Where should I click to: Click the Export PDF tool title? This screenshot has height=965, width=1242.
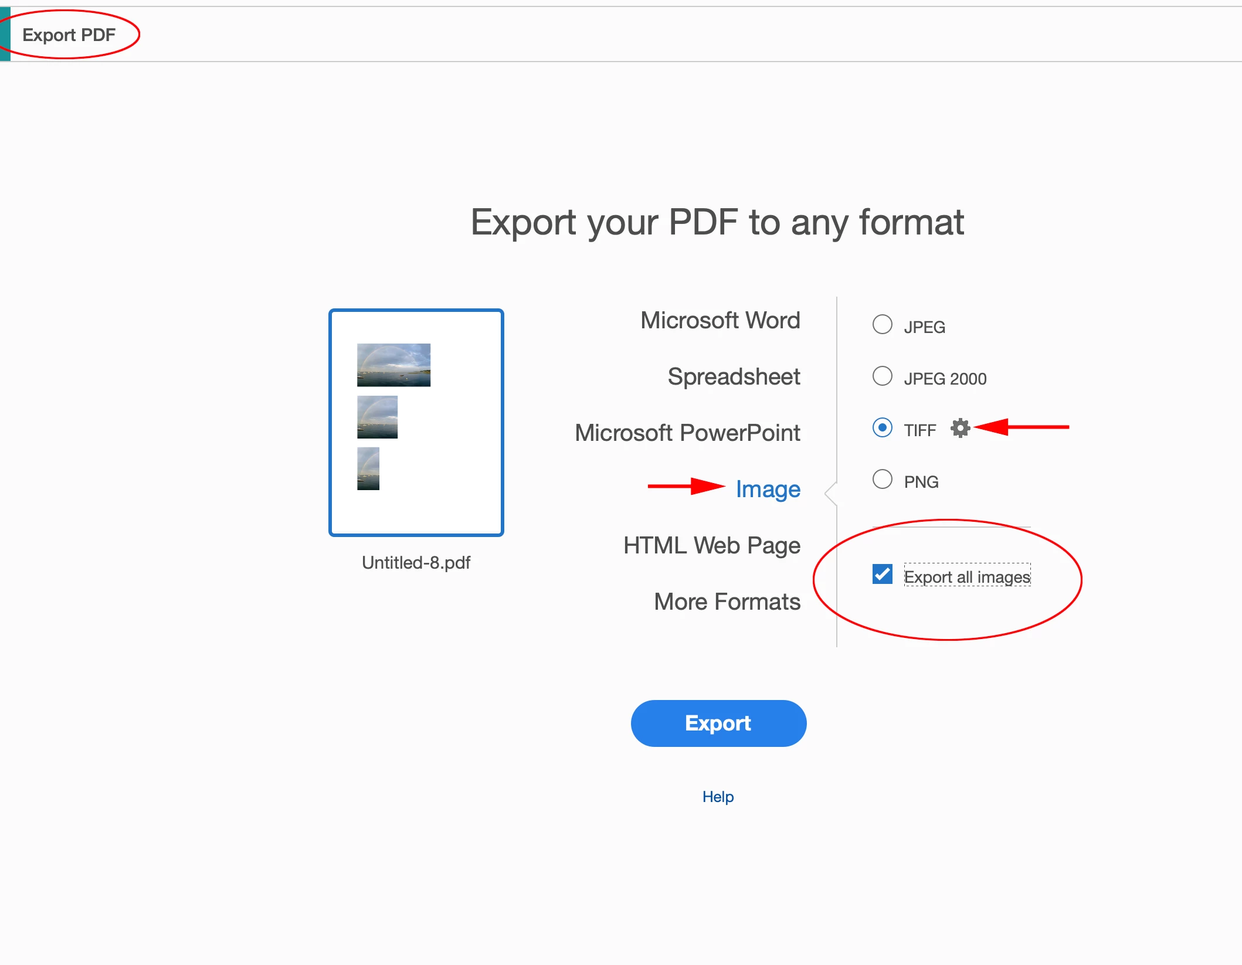69,35
